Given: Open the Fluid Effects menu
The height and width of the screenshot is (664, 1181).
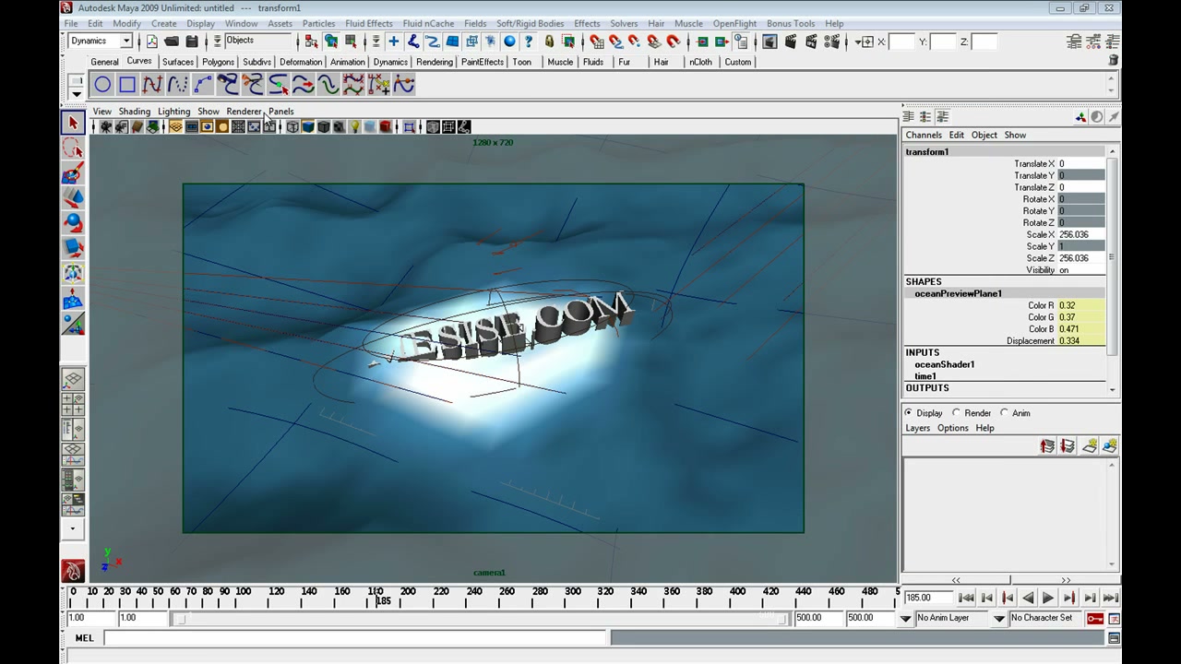Looking at the screenshot, I should click(368, 23).
